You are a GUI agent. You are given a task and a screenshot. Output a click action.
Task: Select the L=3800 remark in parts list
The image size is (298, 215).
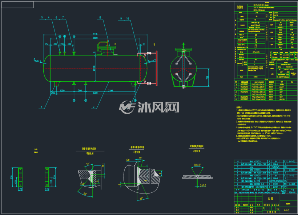(292, 184)
